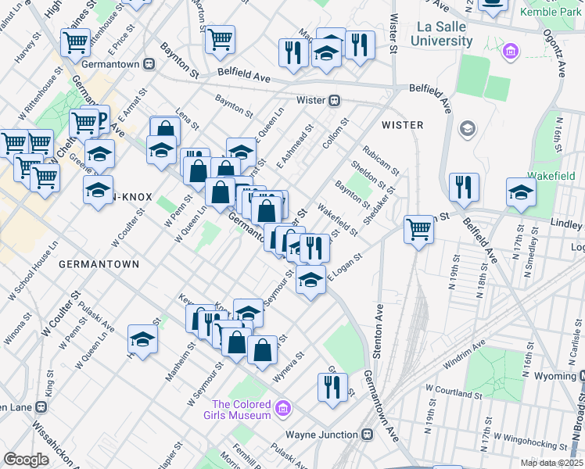
Task: Open the shopping bag marker near Wyneva St
Action: [263, 349]
